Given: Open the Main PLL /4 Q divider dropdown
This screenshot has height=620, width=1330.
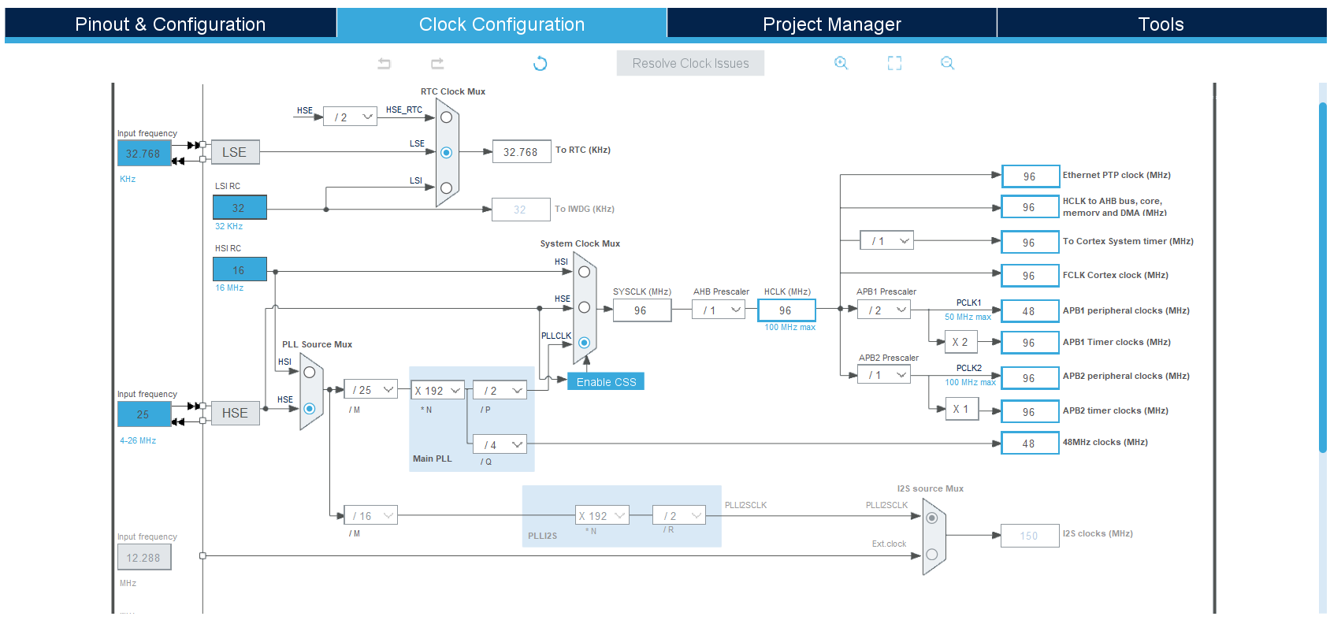Looking at the screenshot, I should pyautogui.click(x=500, y=444).
